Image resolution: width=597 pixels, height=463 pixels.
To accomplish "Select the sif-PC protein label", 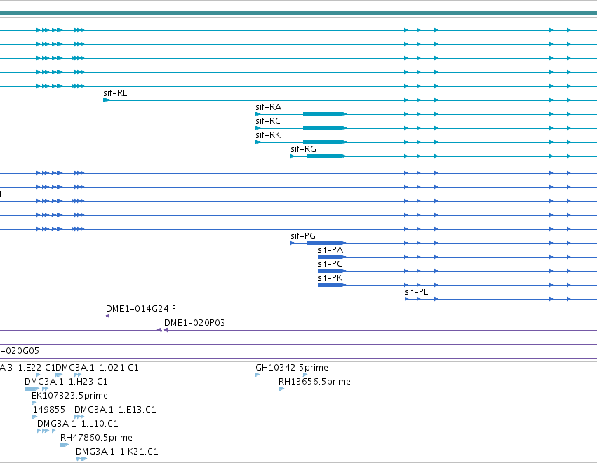I will pyautogui.click(x=330, y=264).
